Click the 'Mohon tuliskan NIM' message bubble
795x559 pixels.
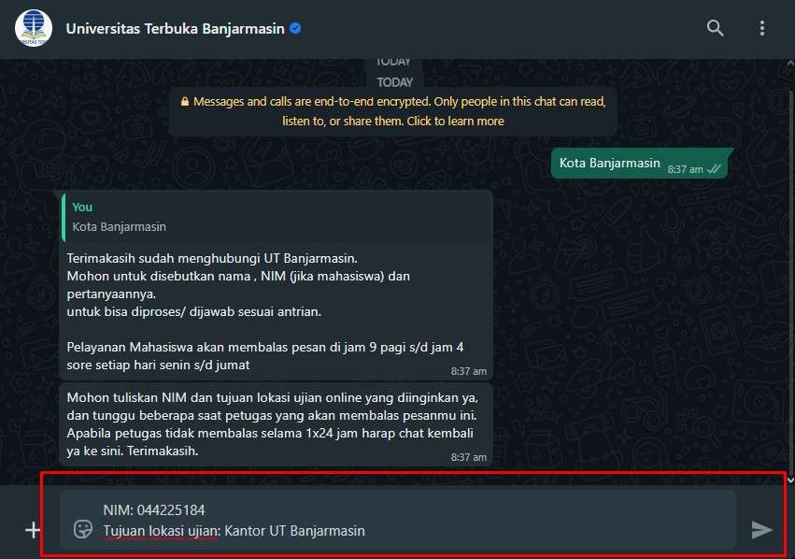coord(277,424)
